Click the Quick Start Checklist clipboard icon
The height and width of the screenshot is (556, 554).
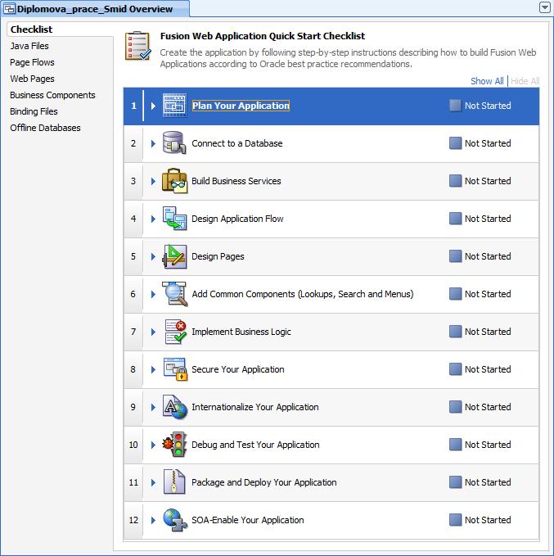[x=137, y=46]
